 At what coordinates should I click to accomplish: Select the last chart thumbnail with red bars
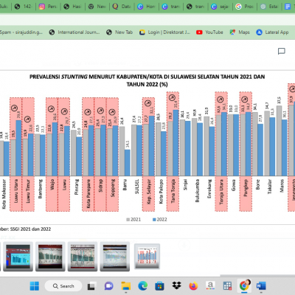pos(147,256)
